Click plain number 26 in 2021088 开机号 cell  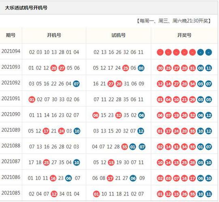(x=54, y=147)
